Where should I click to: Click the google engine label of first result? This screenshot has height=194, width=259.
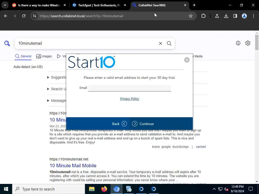166,147
